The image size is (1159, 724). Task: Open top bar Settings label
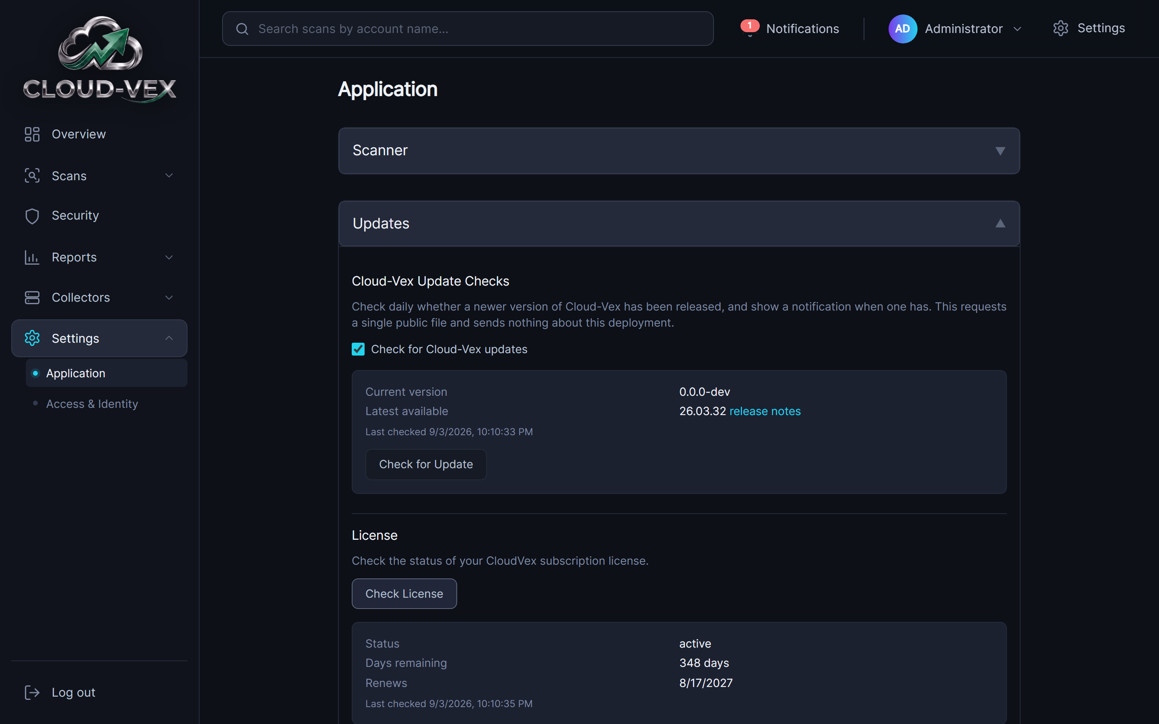tap(1101, 28)
